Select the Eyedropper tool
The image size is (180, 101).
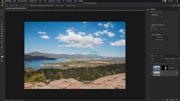2,24
